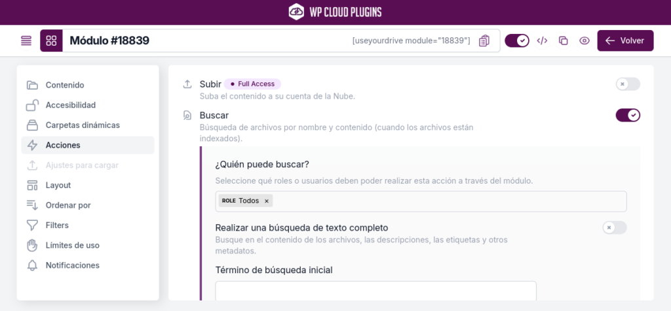Image resolution: width=671 pixels, height=311 pixels.
Task: Toggle the module enabled switch in header
Action: pyautogui.click(x=517, y=41)
